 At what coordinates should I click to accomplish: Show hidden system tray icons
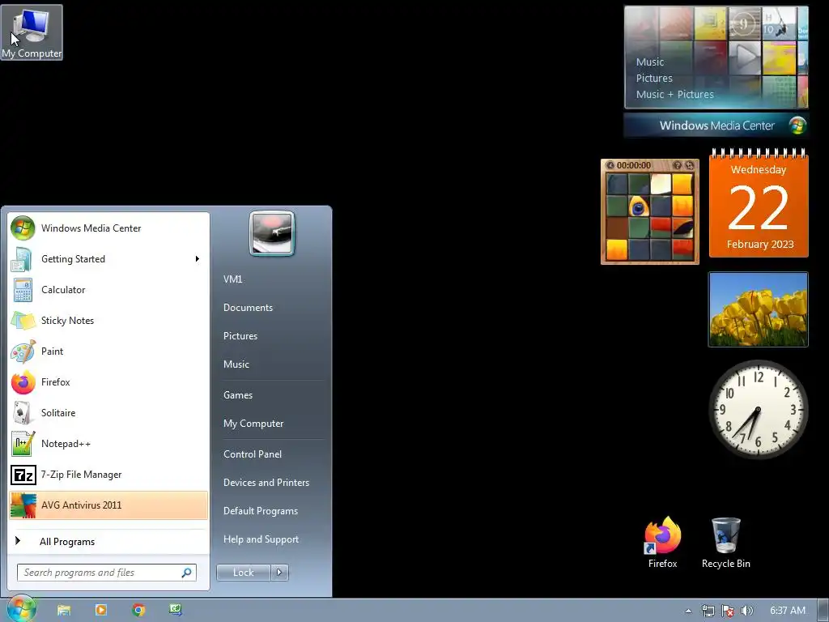click(688, 611)
